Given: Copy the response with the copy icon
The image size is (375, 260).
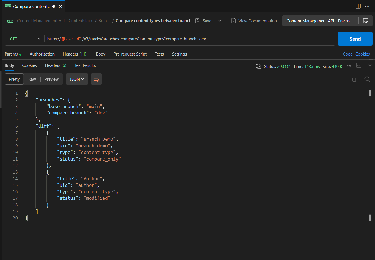Looking at the screenshot, I should pyautogui.click(x=353, y=79).
